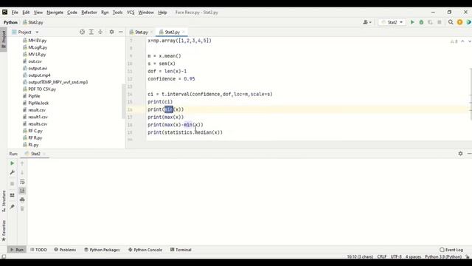
Task: Click the up arrow in Run panel
Action: tap(22, 163)
